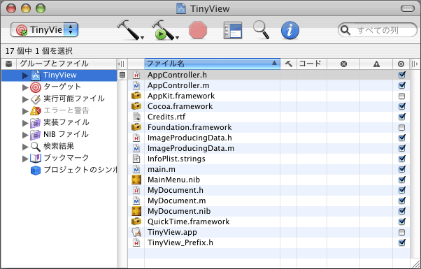The image size is (421, 269).
Task: Open the TinyView active target dropdown
Action: 44,30
